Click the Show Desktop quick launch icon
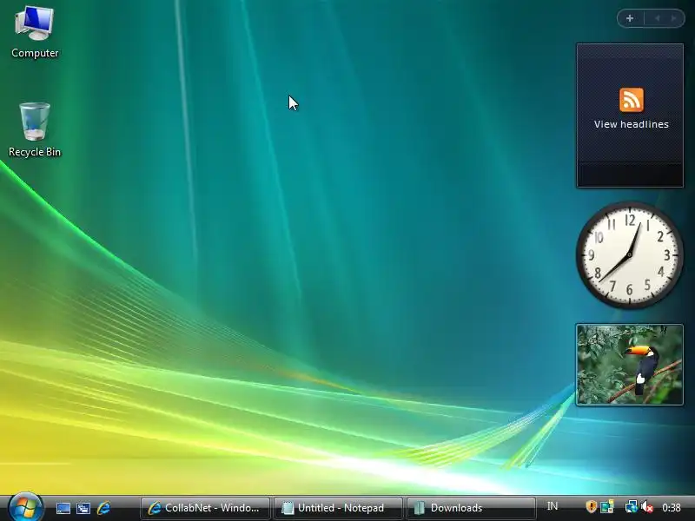Screen dimensions: 695x521 tap(63, 508)
